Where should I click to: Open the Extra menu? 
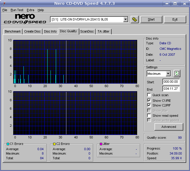click(31, 10)
